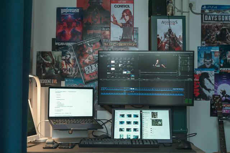This screenshot has height=153, width=230.
Task: Open the blue-sky landscape thumbnail in the editor media bin
Action: (x=129, y=72)
